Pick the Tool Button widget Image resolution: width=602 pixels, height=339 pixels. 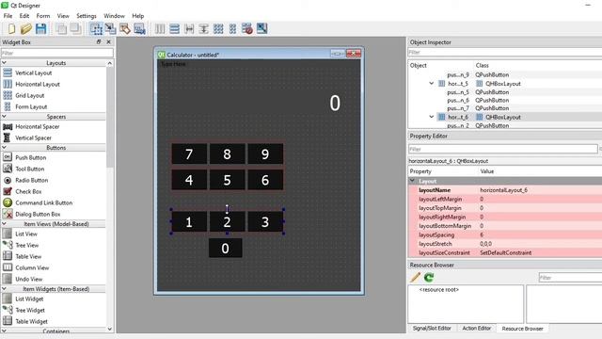29,169
